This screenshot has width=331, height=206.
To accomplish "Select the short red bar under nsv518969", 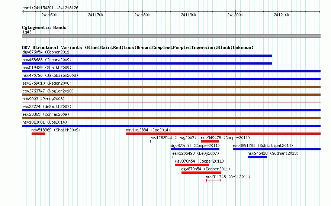I will (38, 134).
